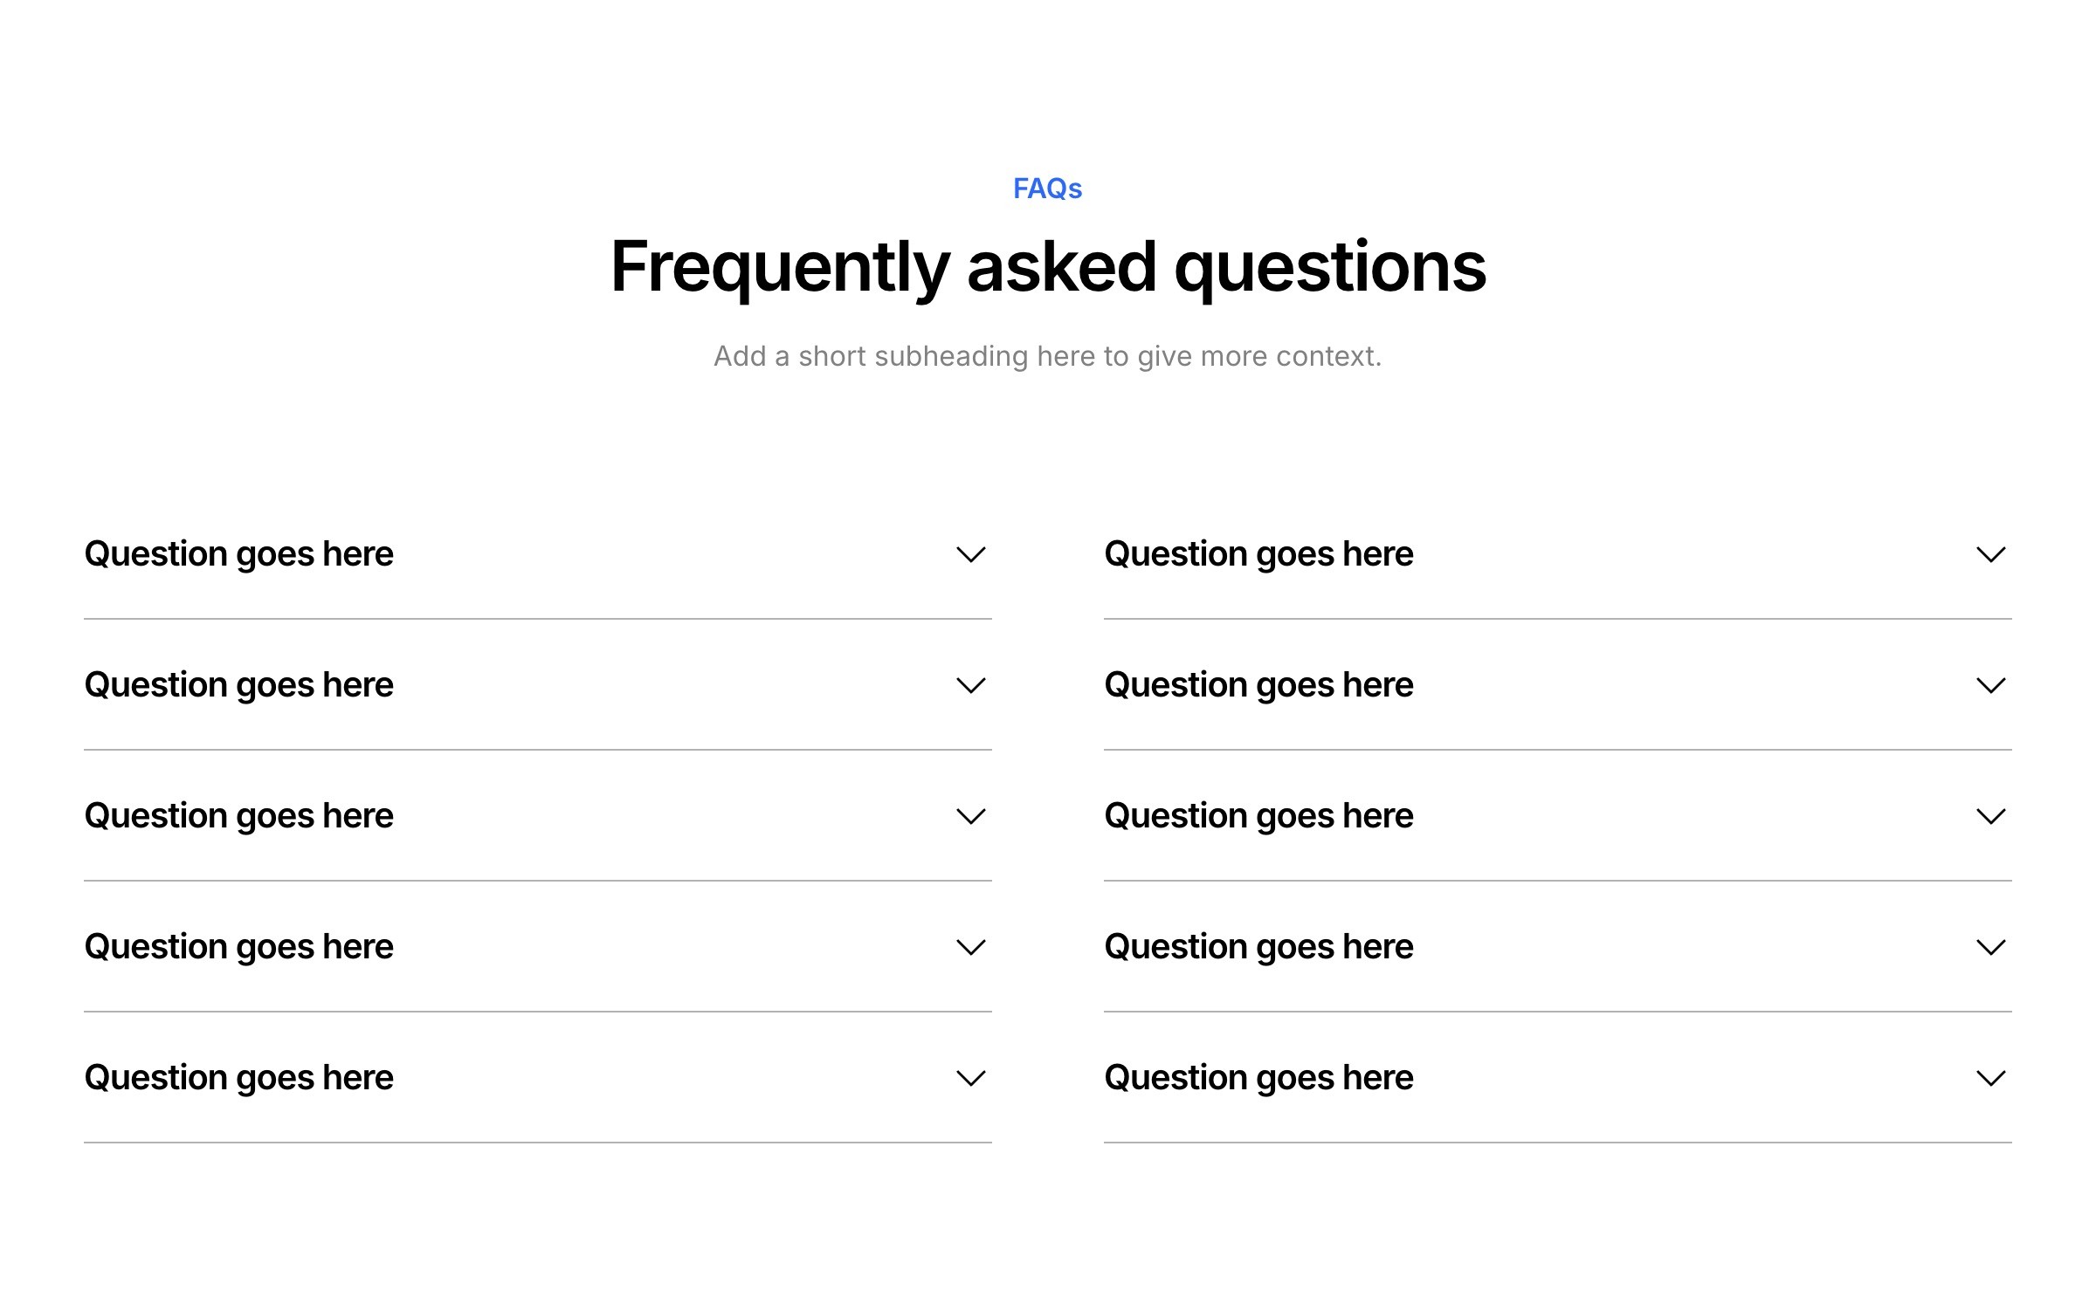Select second question title in left column
2096x1311 pixels.
pos(238,685)
